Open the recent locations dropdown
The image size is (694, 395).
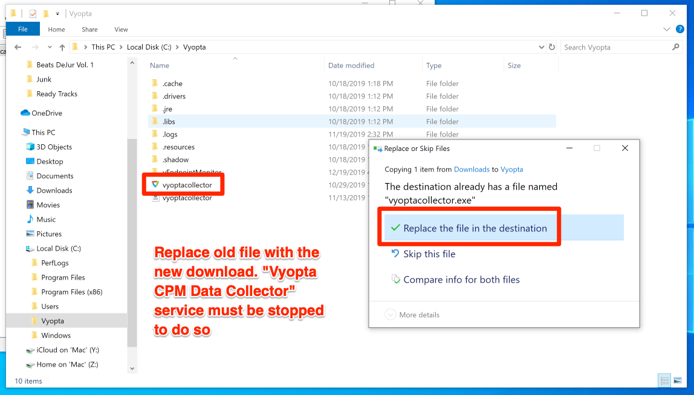click(x=50, y=47)
